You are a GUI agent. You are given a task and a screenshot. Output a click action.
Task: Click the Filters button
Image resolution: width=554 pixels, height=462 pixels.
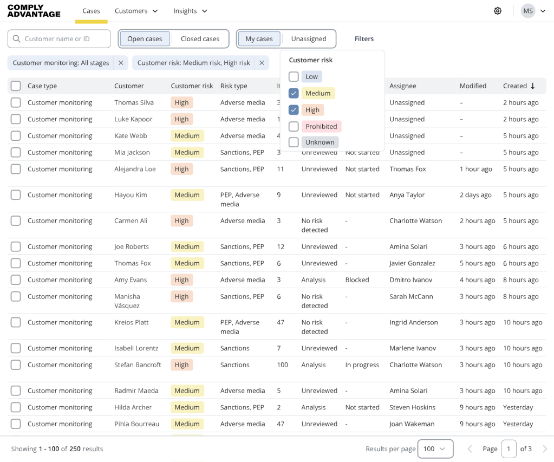364,39
